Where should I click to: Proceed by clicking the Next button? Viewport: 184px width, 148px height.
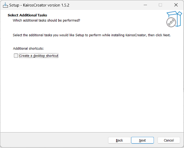143,140
